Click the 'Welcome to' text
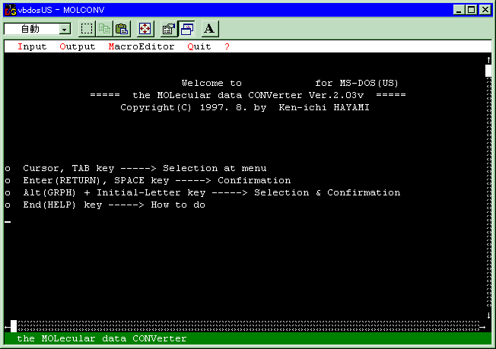 [211, 83]
